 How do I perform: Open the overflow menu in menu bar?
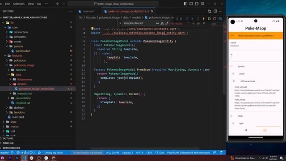(x=46, y=4)
